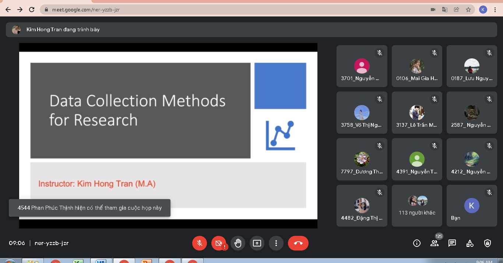503x263 pixels.
Task: View site info via the lock icon
Action: point(46,10)
